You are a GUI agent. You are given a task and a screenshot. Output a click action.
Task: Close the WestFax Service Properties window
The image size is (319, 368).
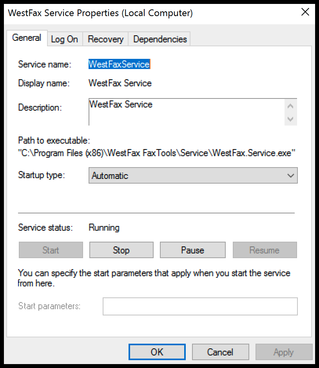pyautogui.click(x=305, y=12)
